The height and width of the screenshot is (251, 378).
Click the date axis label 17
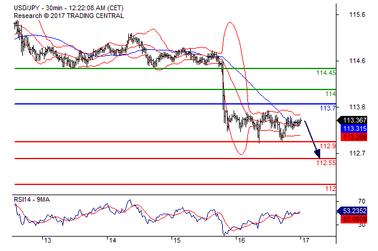coord(305,240)
